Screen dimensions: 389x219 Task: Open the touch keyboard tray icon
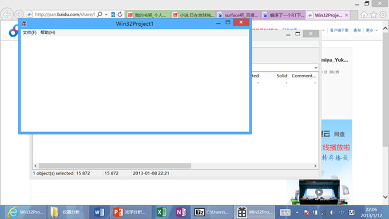[285, 212]
